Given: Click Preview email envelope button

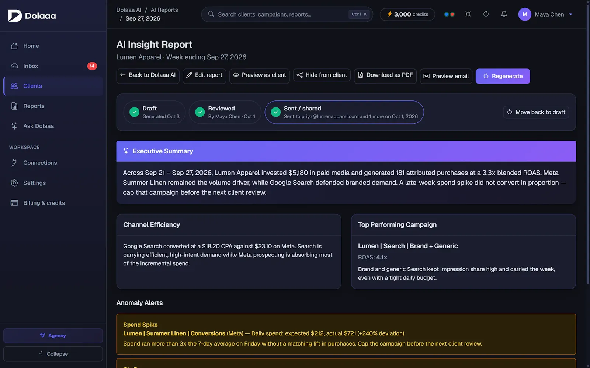Looking at the screenshot, I should 446,76.
